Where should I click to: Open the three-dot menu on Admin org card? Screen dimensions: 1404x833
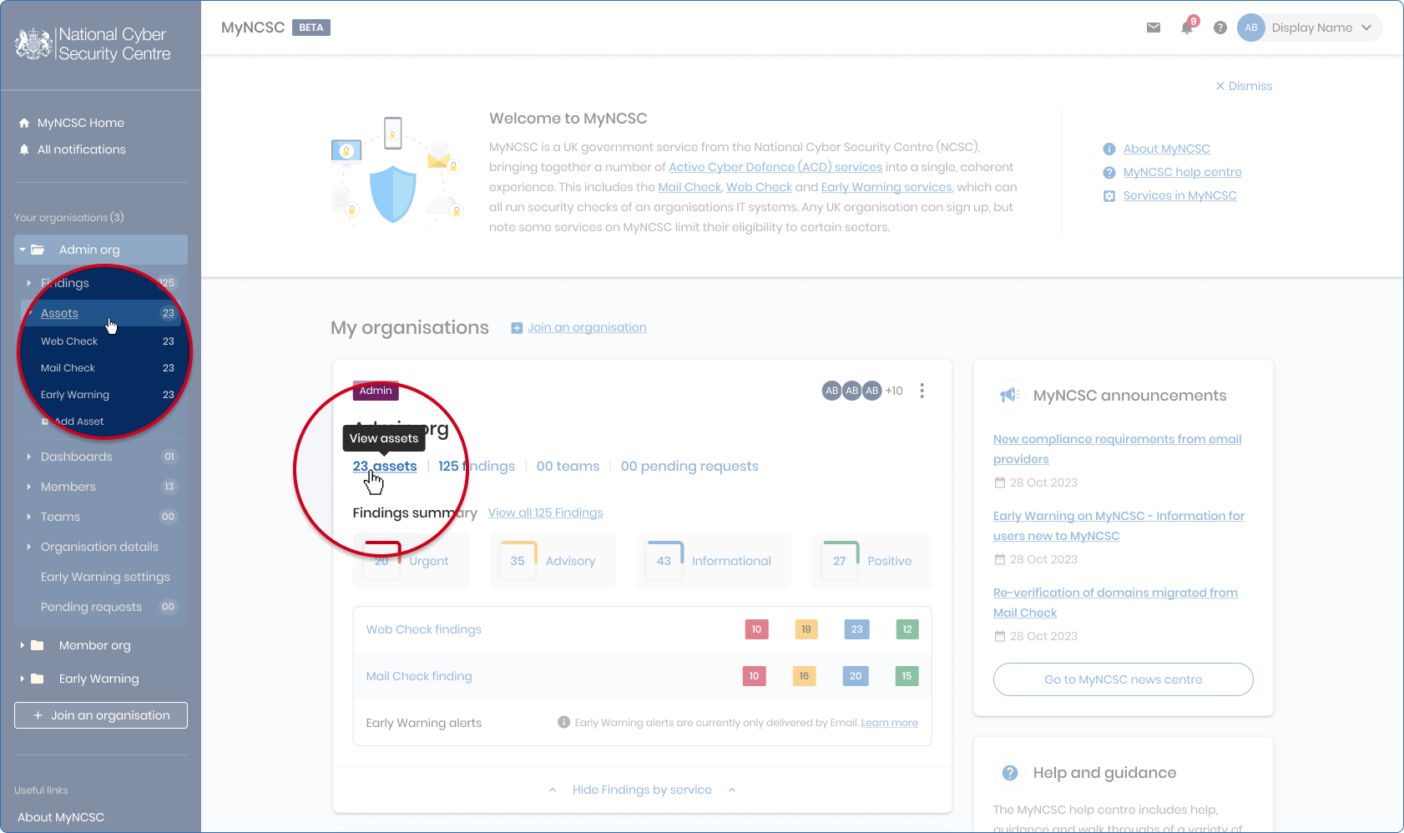(x=922, y=391)
